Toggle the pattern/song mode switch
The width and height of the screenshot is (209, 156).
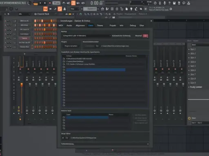(x=36, y=4)
